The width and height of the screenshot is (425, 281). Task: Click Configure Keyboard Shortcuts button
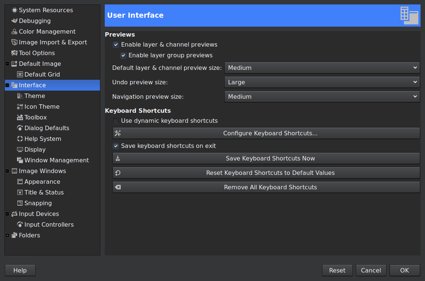point(266,133)
